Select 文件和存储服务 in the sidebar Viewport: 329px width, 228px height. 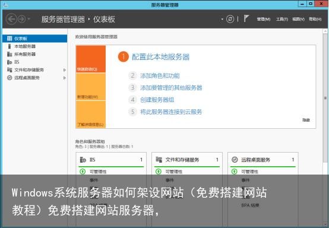(35, 70)
